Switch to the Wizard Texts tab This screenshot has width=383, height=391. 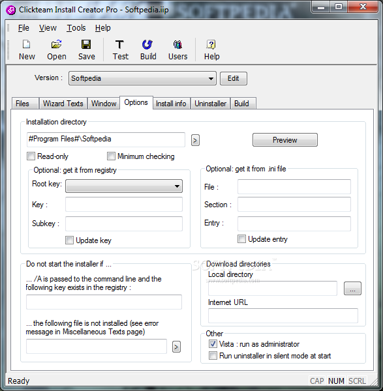click(x=63, y=104)
